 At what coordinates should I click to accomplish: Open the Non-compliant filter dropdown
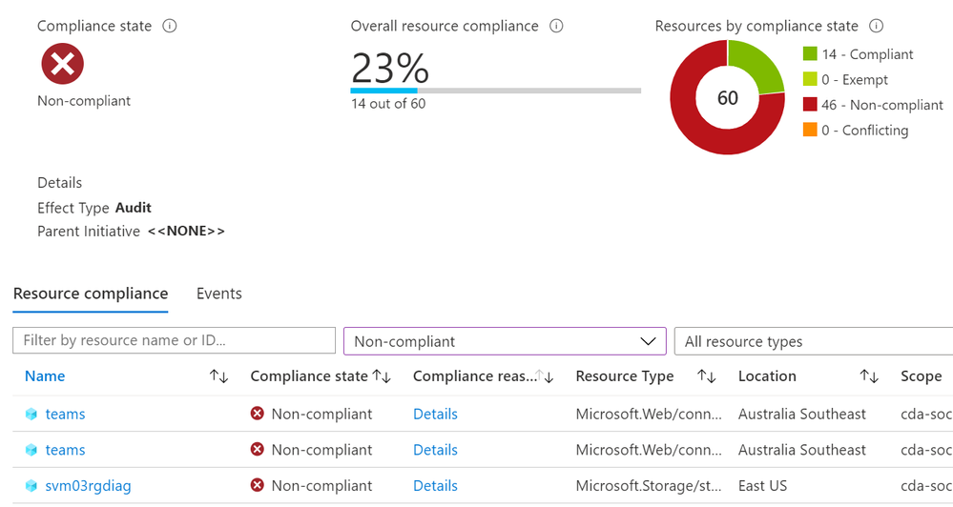pos(504,341)
